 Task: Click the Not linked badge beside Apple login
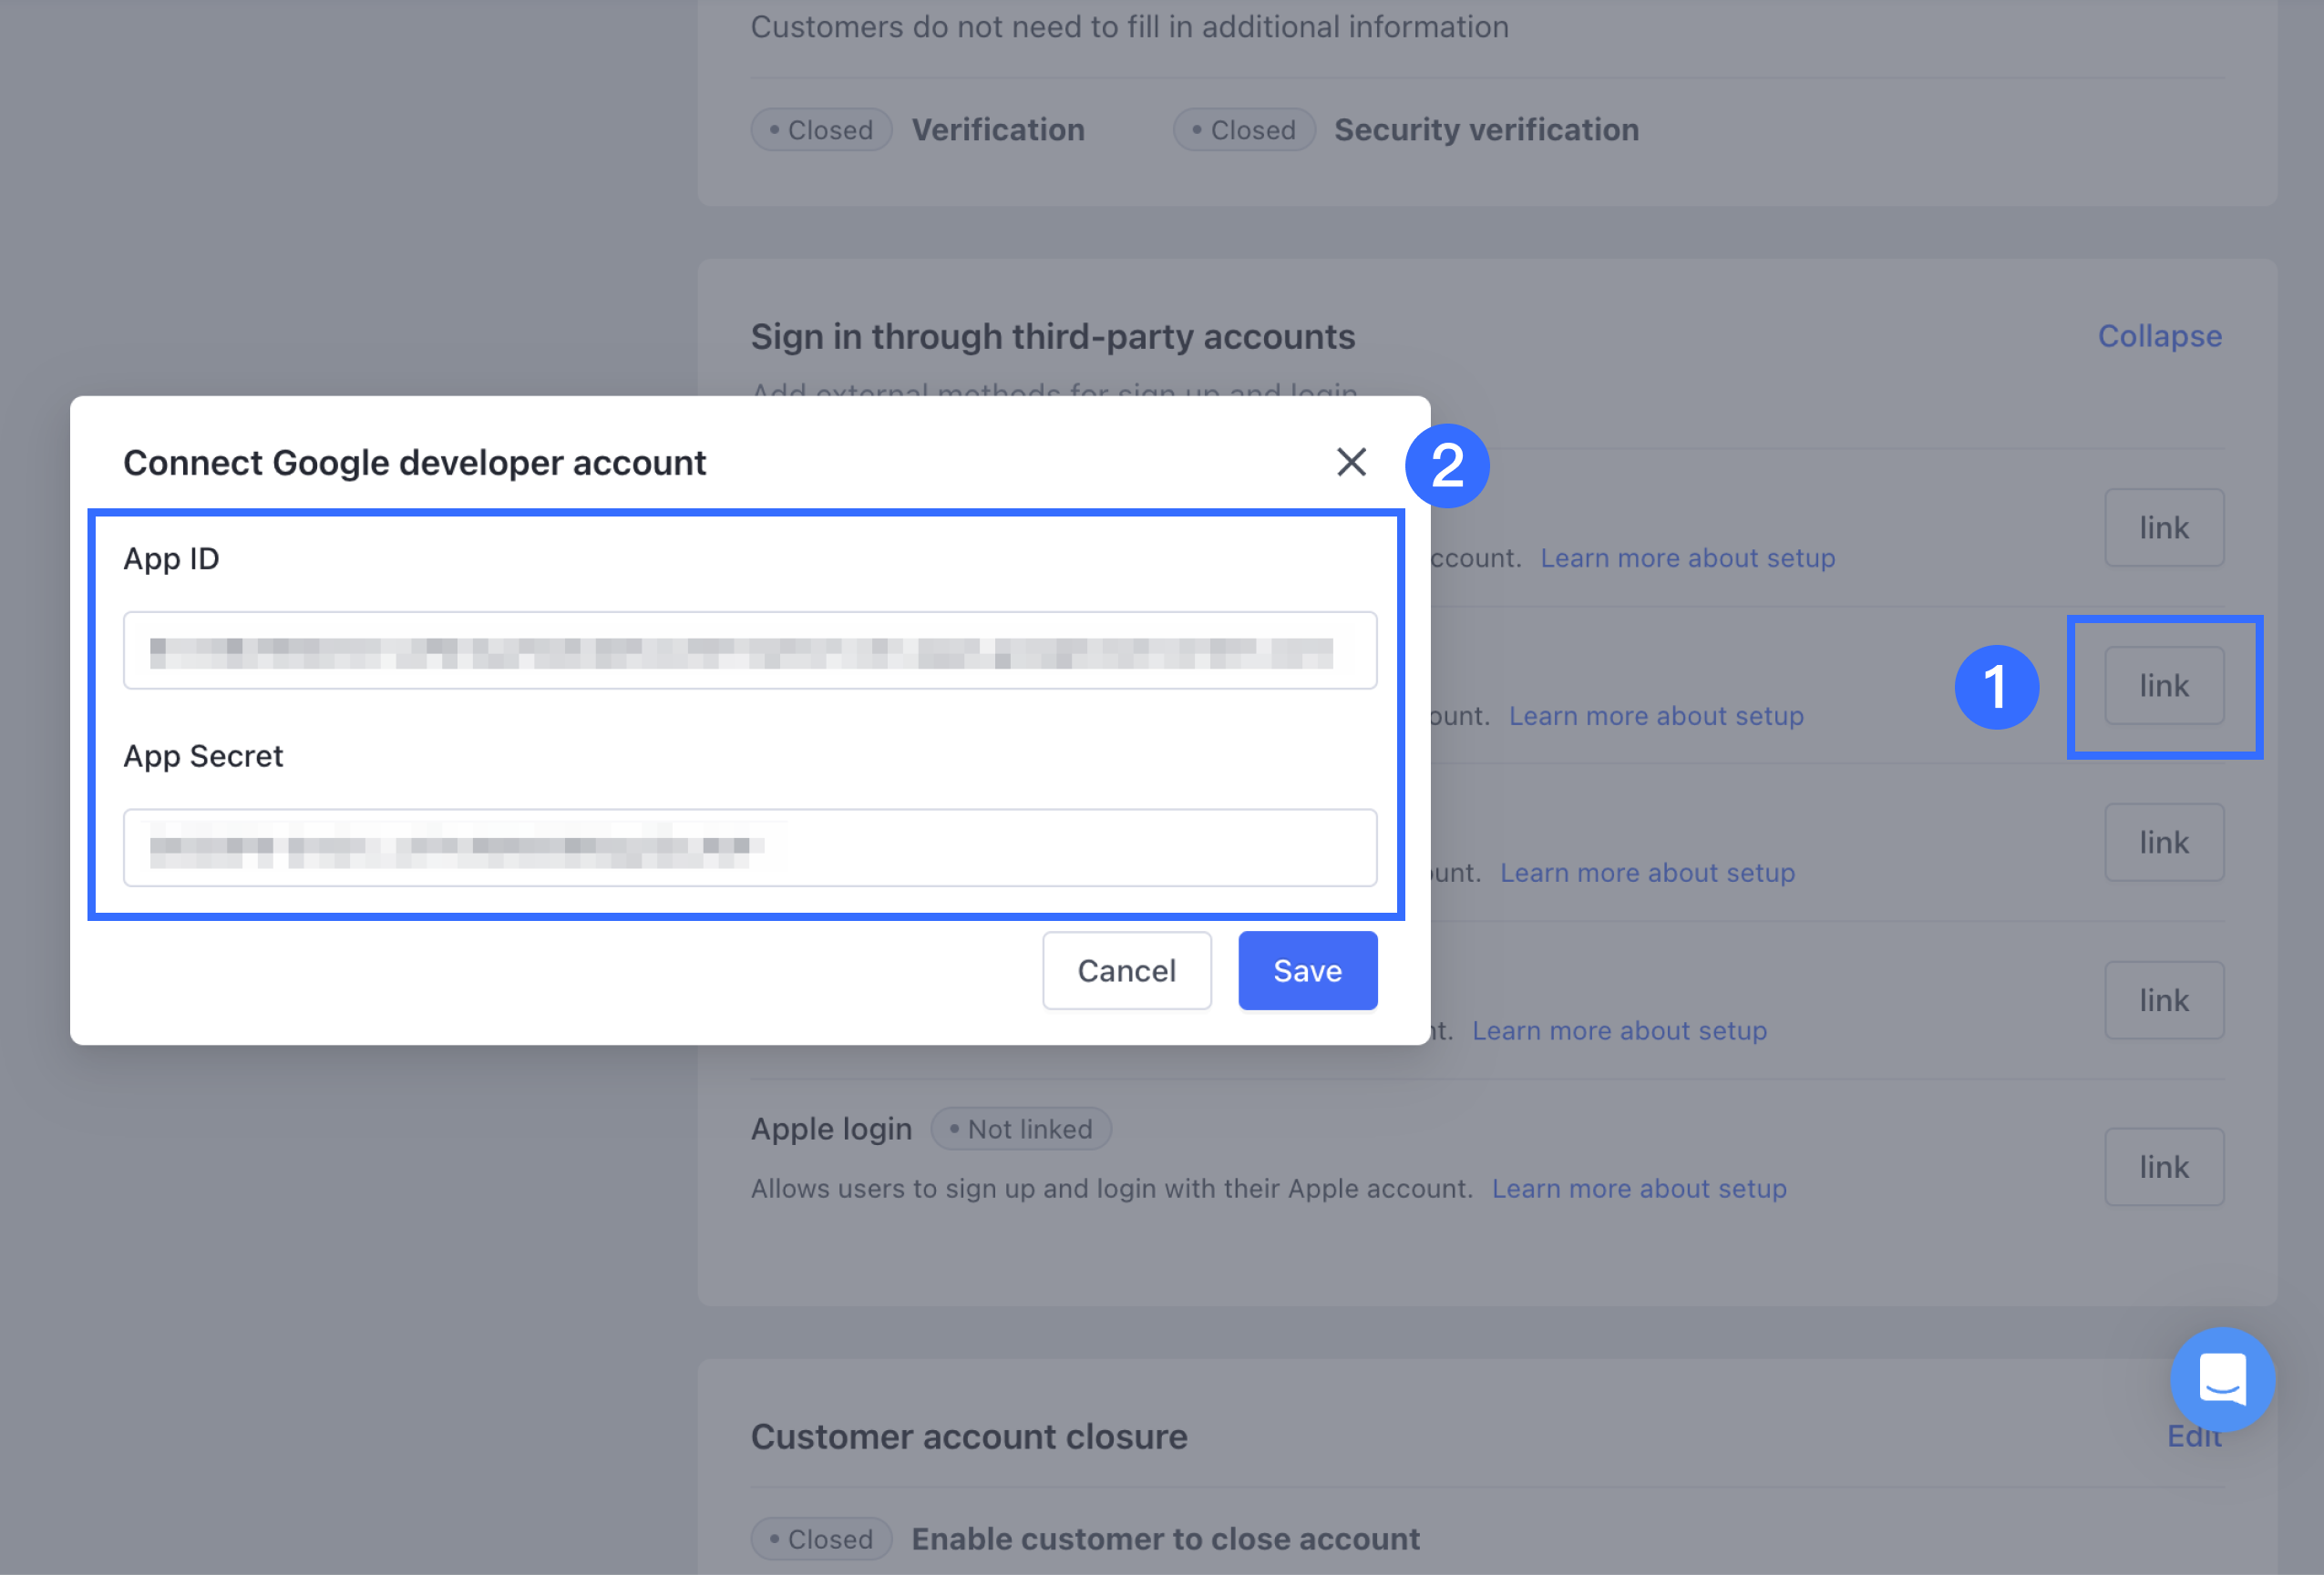coord(1020,1129)
